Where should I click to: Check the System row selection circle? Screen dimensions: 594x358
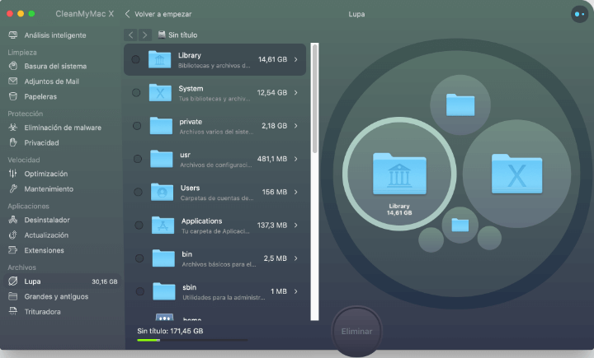coord(136,93)
